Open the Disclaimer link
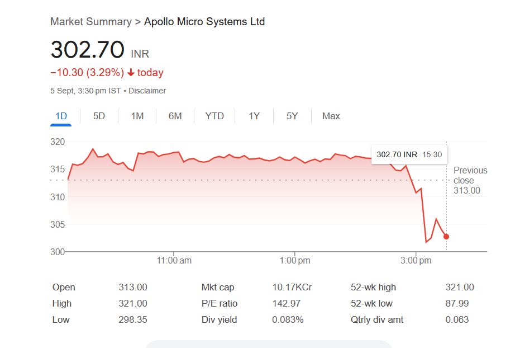 coord(147,91)
